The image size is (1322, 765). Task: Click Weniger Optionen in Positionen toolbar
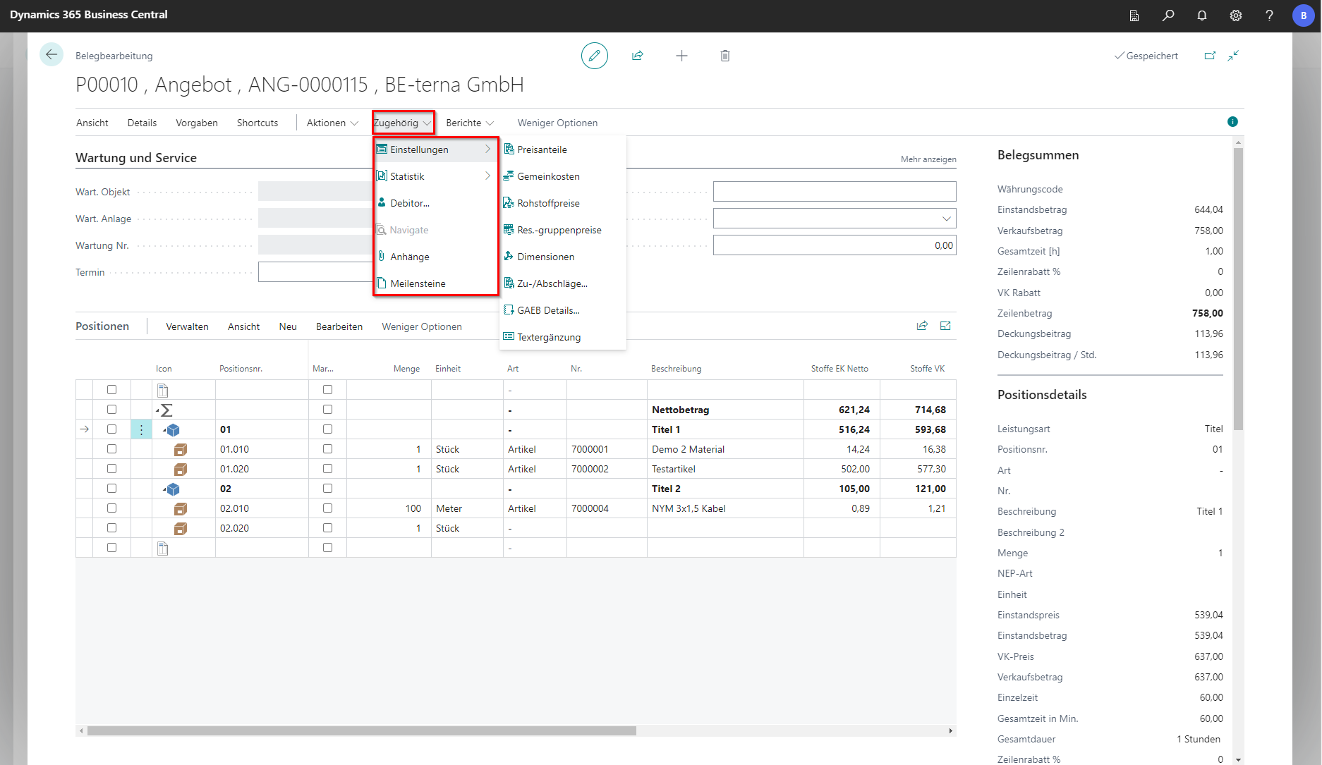[421, 326]
